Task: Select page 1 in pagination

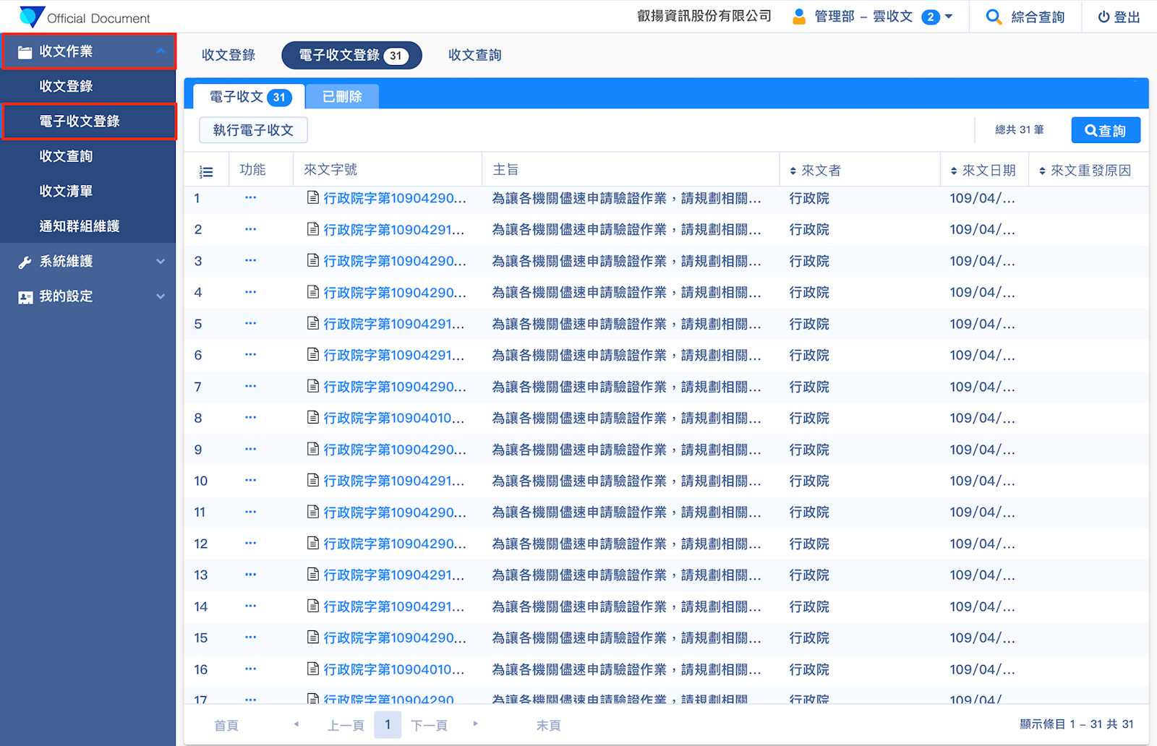Action: coord(388,724)
